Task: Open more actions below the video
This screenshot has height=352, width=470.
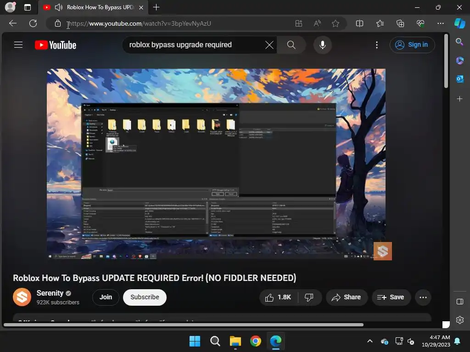Action: pos(423,297)
